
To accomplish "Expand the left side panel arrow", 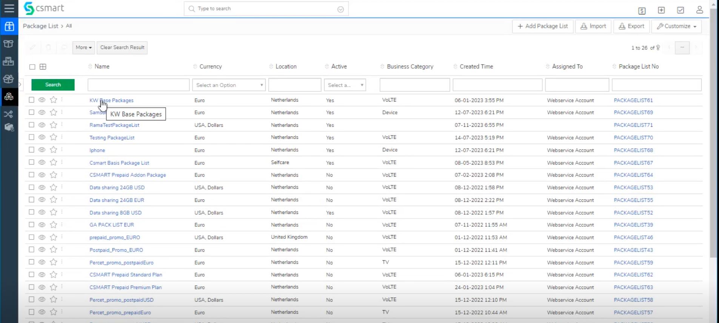I will (20, 85).
